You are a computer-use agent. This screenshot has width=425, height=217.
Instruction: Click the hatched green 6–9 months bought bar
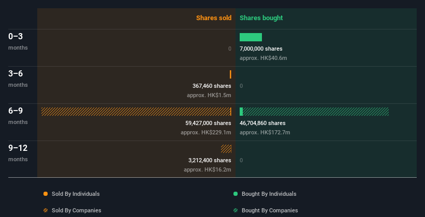click(316, 112)
